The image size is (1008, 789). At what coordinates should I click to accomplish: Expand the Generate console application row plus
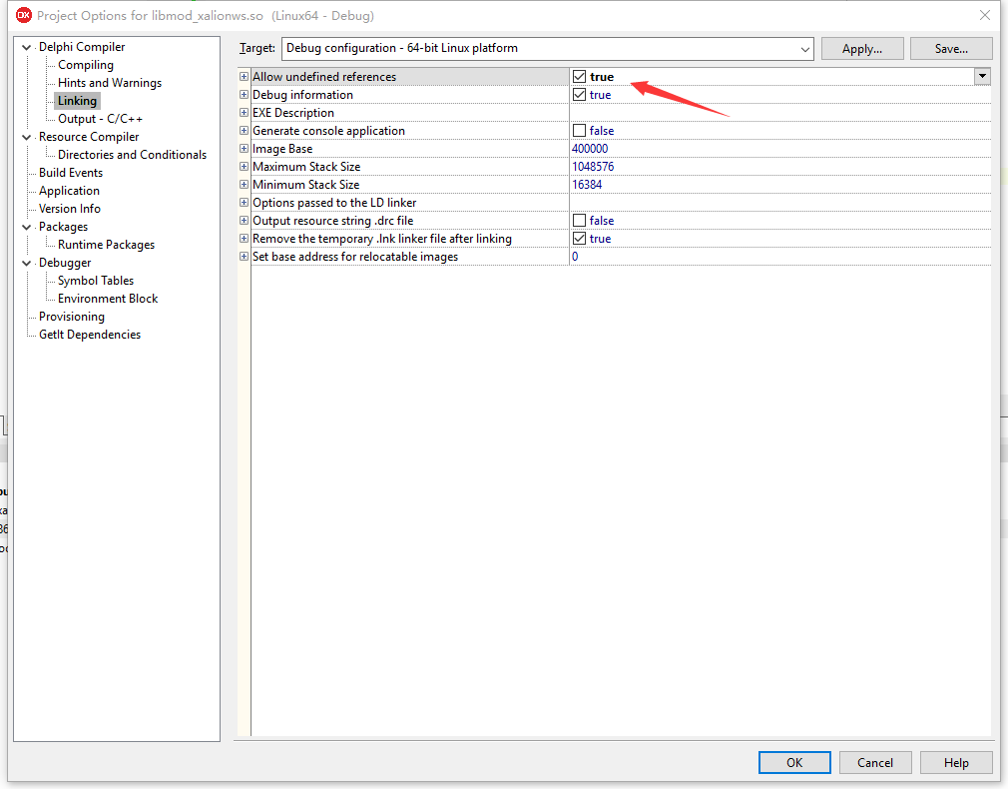[x=244, y=131]
